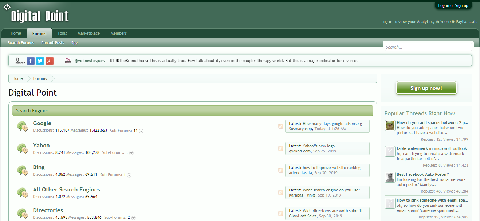Expand Bing sub-forums dropdown

[x=129, y=175]
